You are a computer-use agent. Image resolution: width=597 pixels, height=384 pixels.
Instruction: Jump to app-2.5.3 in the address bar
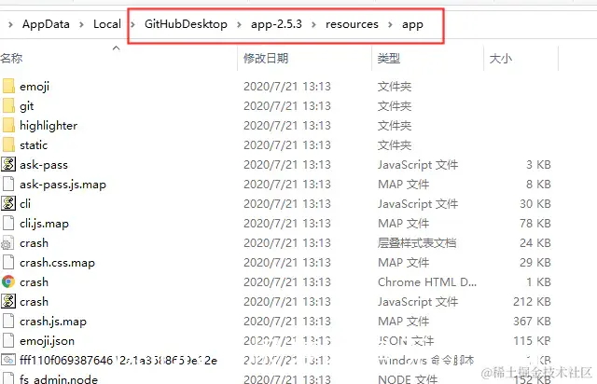(x=276, y=24)
